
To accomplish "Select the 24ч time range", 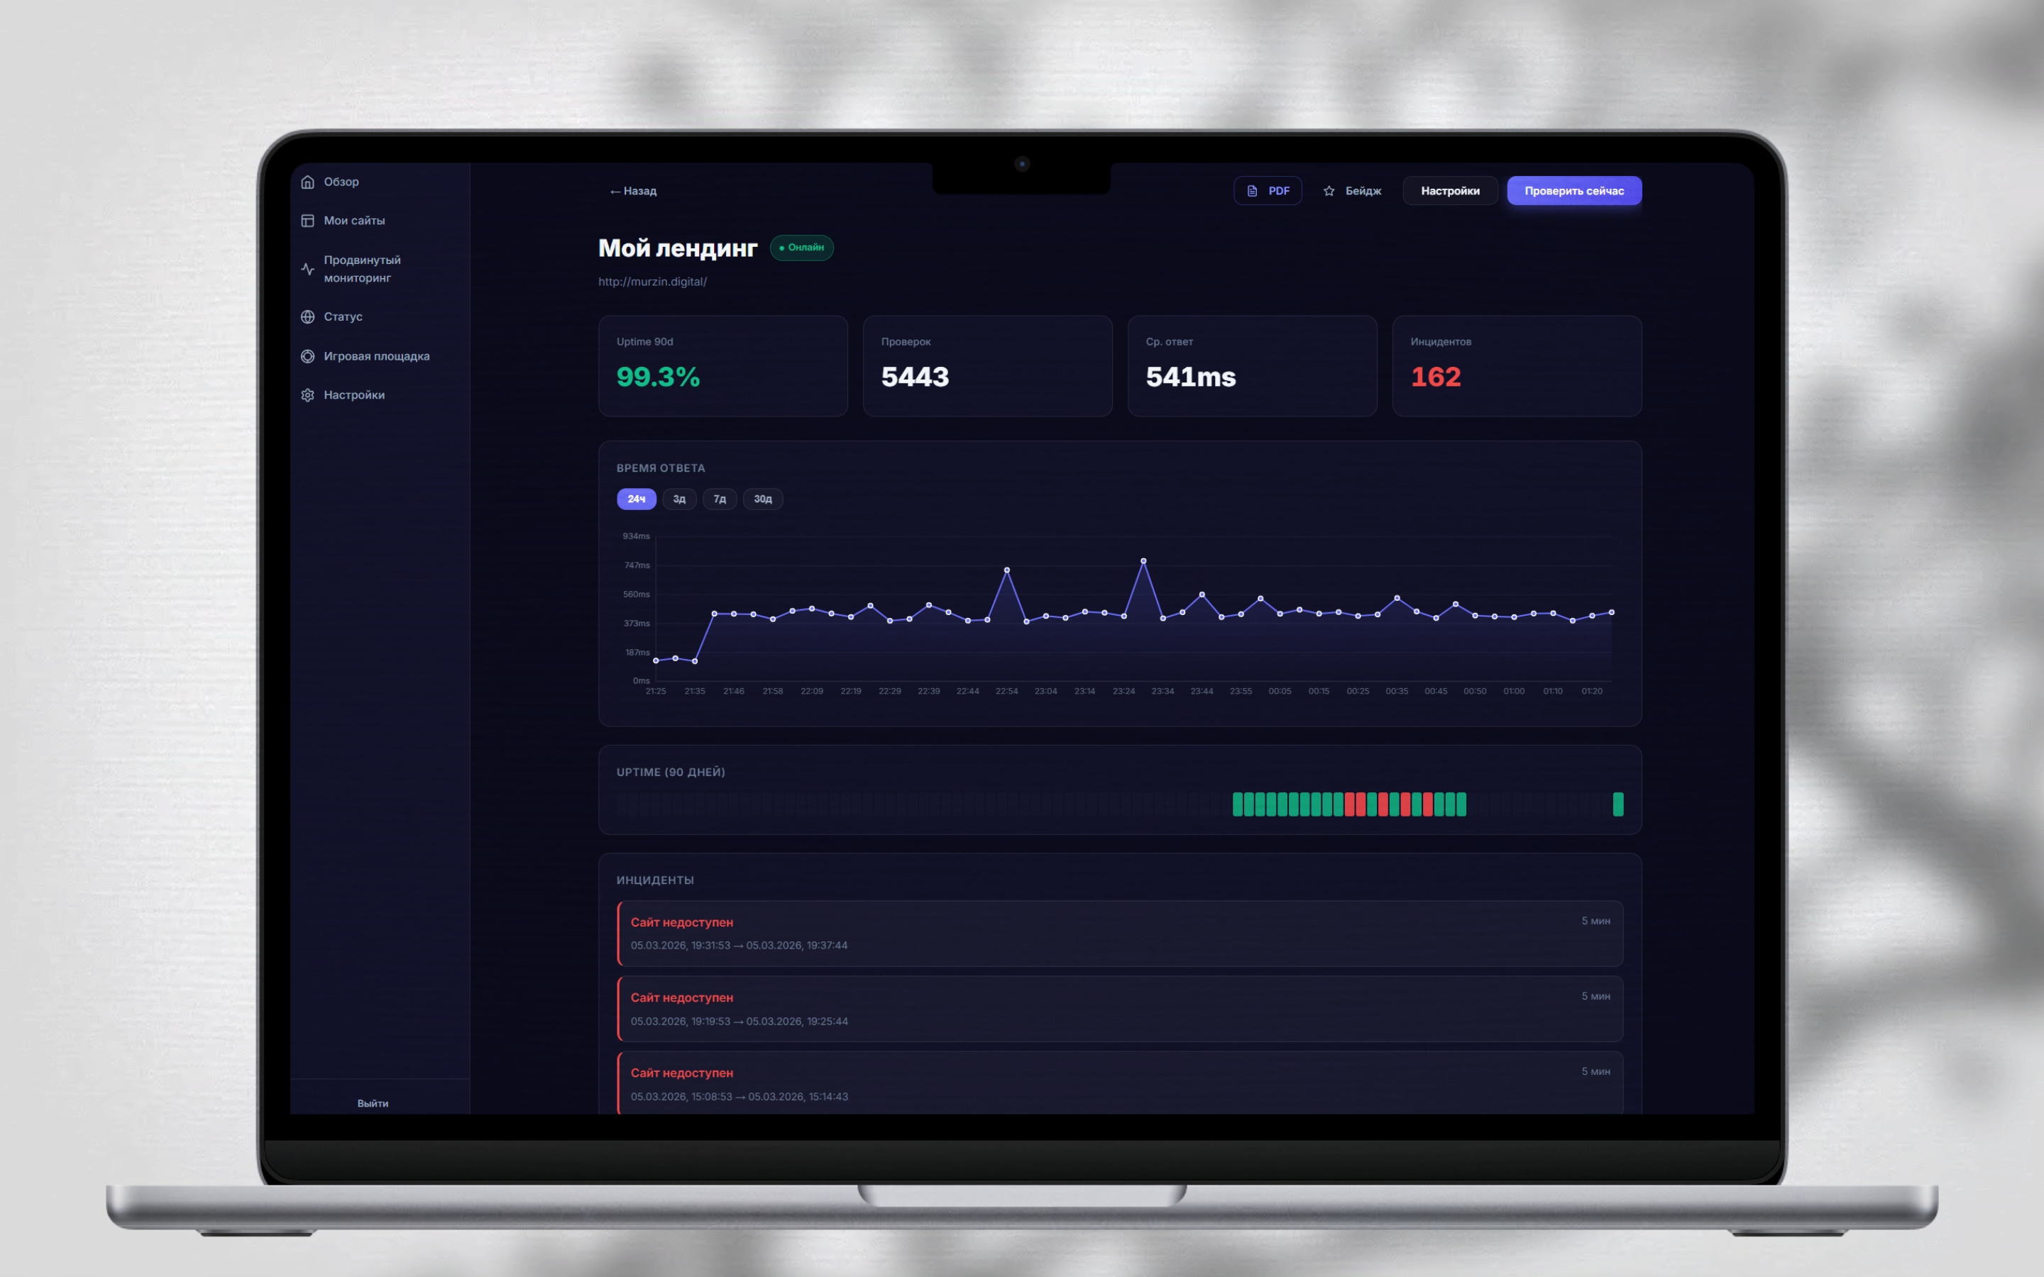I will [x=636, y=499].
